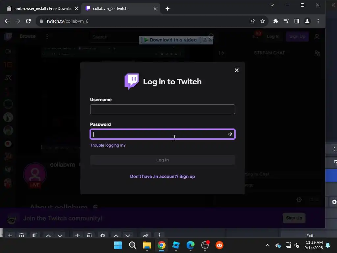
Task: Adjust the OBS spinner arrows on the right edge
Action: 334,149
